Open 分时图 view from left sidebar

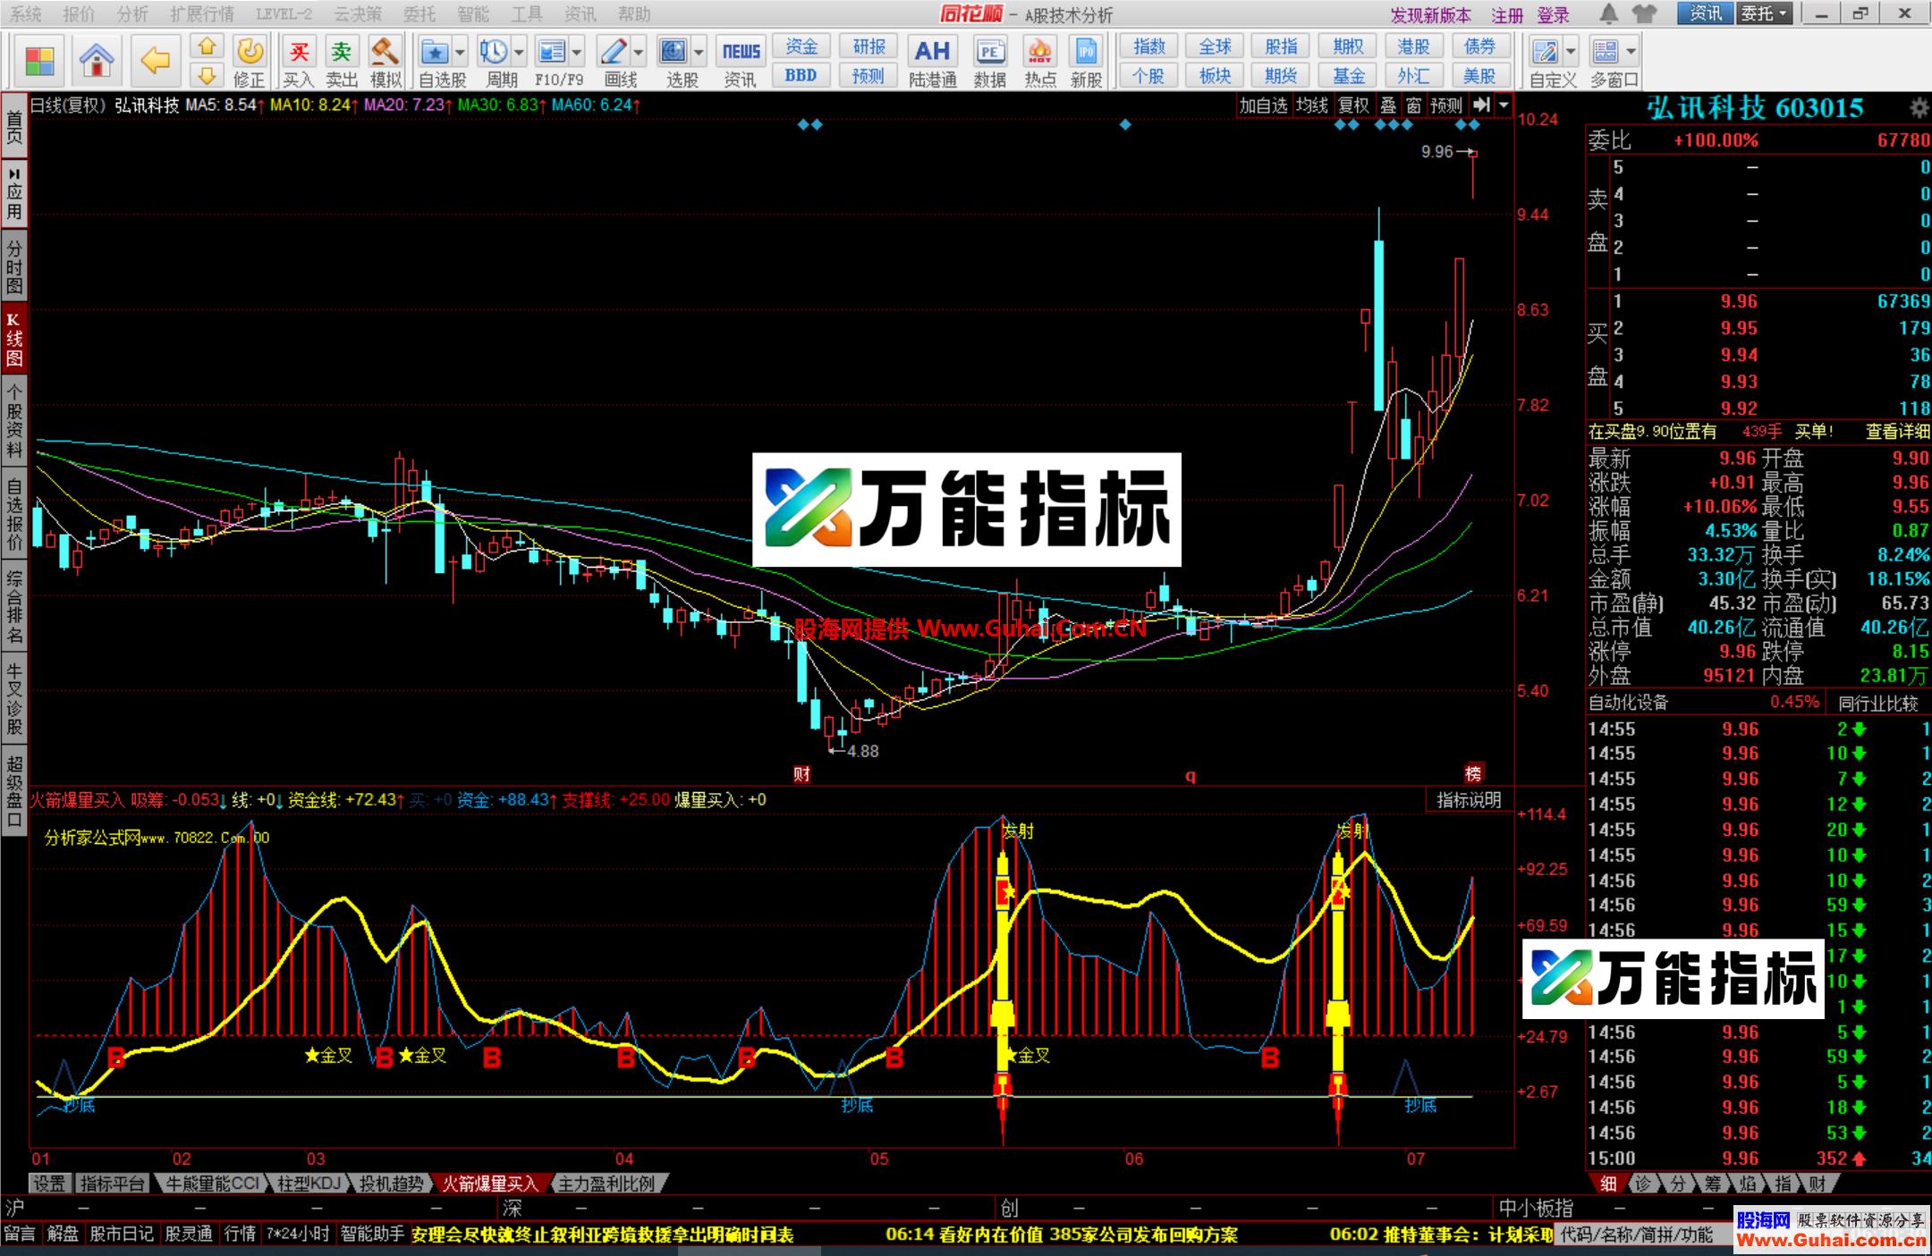coord(13,266)
